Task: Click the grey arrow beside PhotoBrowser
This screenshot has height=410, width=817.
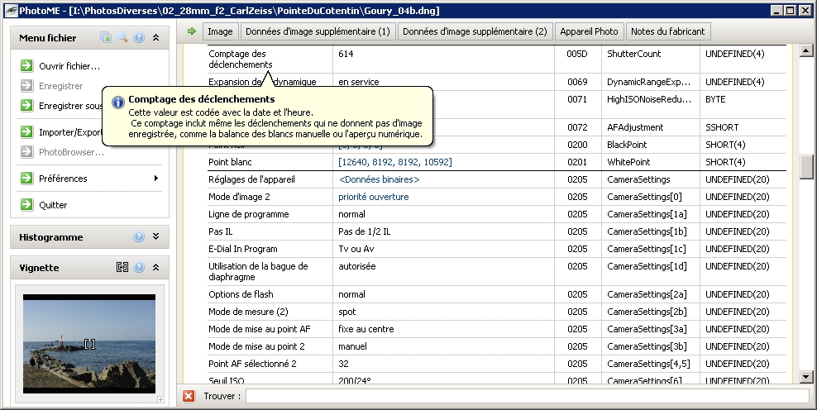Action: pos(26,151)
